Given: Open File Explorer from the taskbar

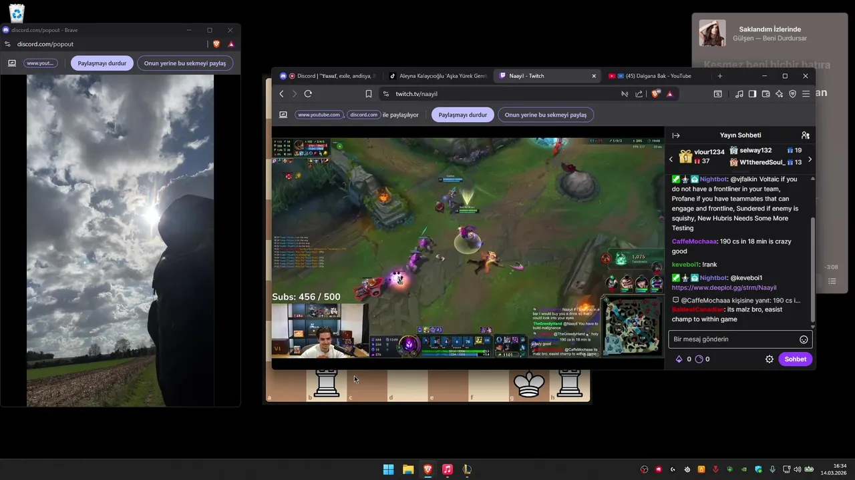Looking at the screenshot, I should pyautogui.click(x=408, y=469).
